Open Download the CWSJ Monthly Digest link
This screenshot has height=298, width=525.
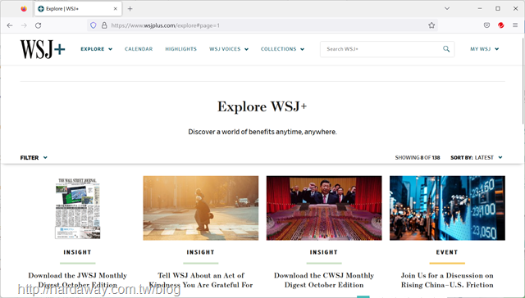point(324,280)
